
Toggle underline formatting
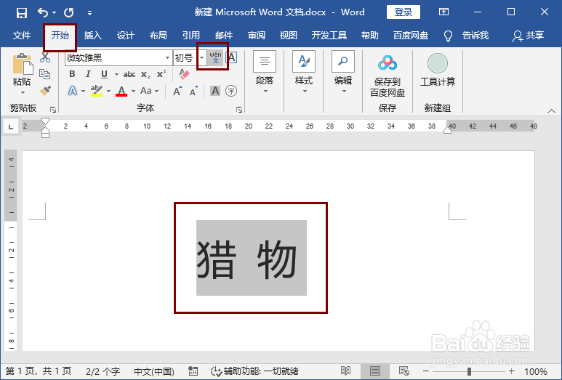click(104, 74)
